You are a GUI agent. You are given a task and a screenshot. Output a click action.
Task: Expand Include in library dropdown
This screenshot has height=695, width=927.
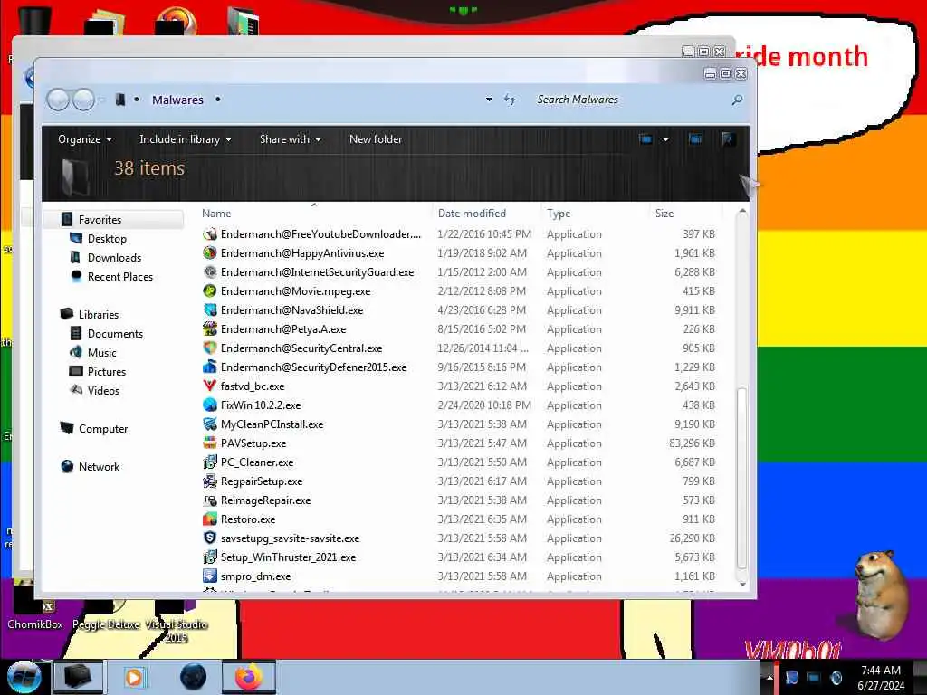(x=186, y=139)
